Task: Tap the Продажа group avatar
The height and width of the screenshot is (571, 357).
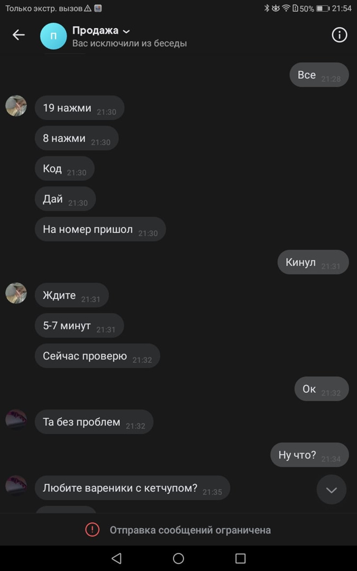Action: [x=53, y=36]
